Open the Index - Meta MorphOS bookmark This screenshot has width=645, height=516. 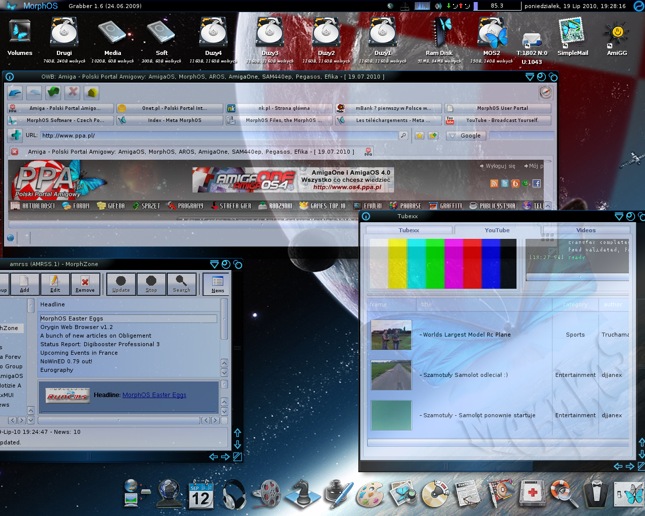click(169, 120)
